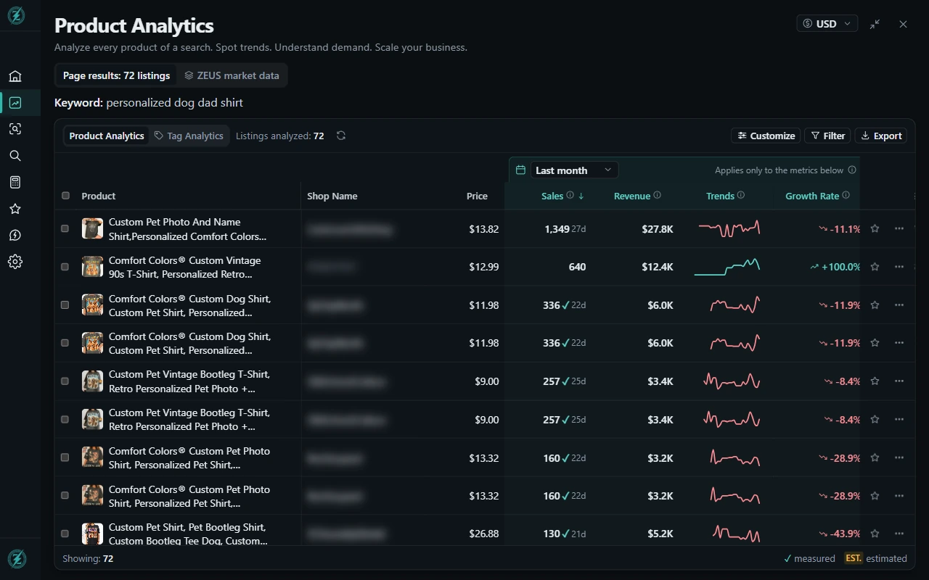Click the lightning bolt sidebar icon
This screenshot has height=580, width=929.
coord(15,235)
